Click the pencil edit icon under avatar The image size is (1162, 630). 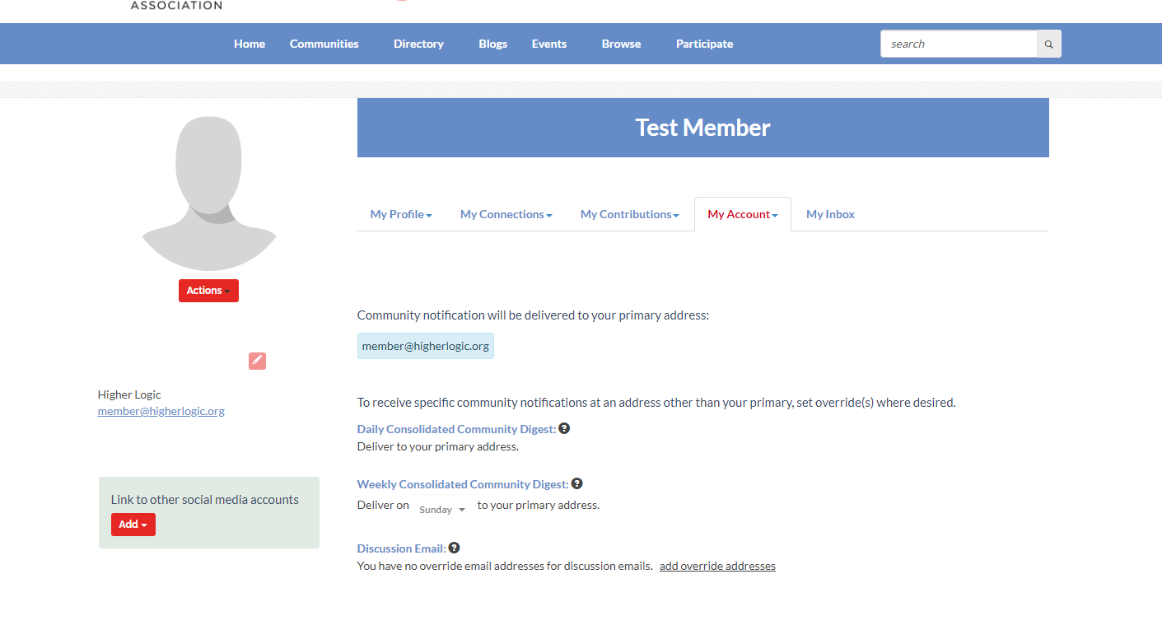257,361
